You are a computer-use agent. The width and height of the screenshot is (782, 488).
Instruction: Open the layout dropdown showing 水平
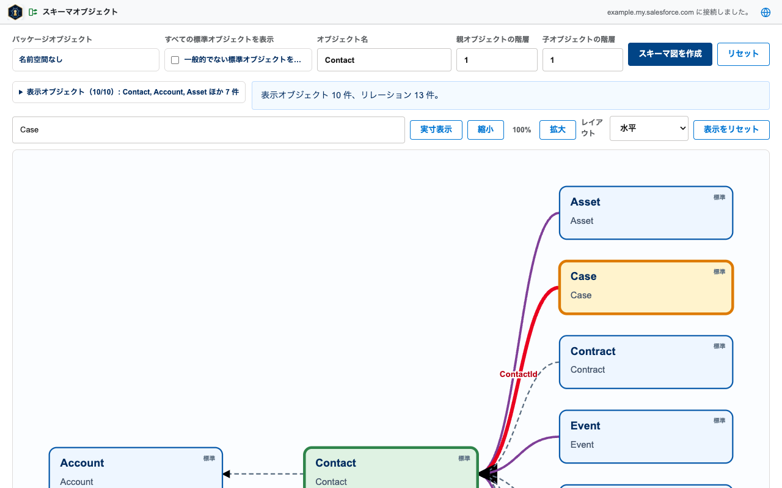(649, 129)
